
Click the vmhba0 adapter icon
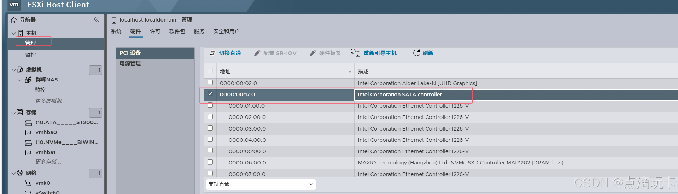pos(28,133)
